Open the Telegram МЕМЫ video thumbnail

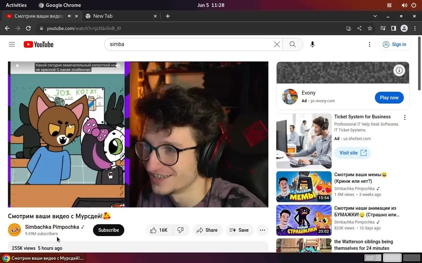pyautogui.click(x=304, y=187)
